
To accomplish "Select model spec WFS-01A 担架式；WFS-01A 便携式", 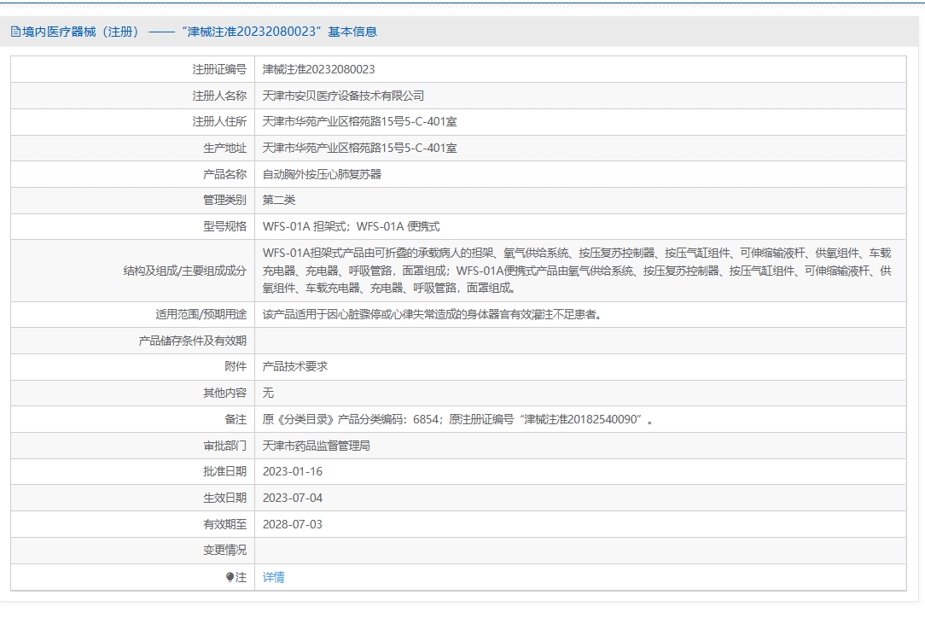I will tap(351, 227).
